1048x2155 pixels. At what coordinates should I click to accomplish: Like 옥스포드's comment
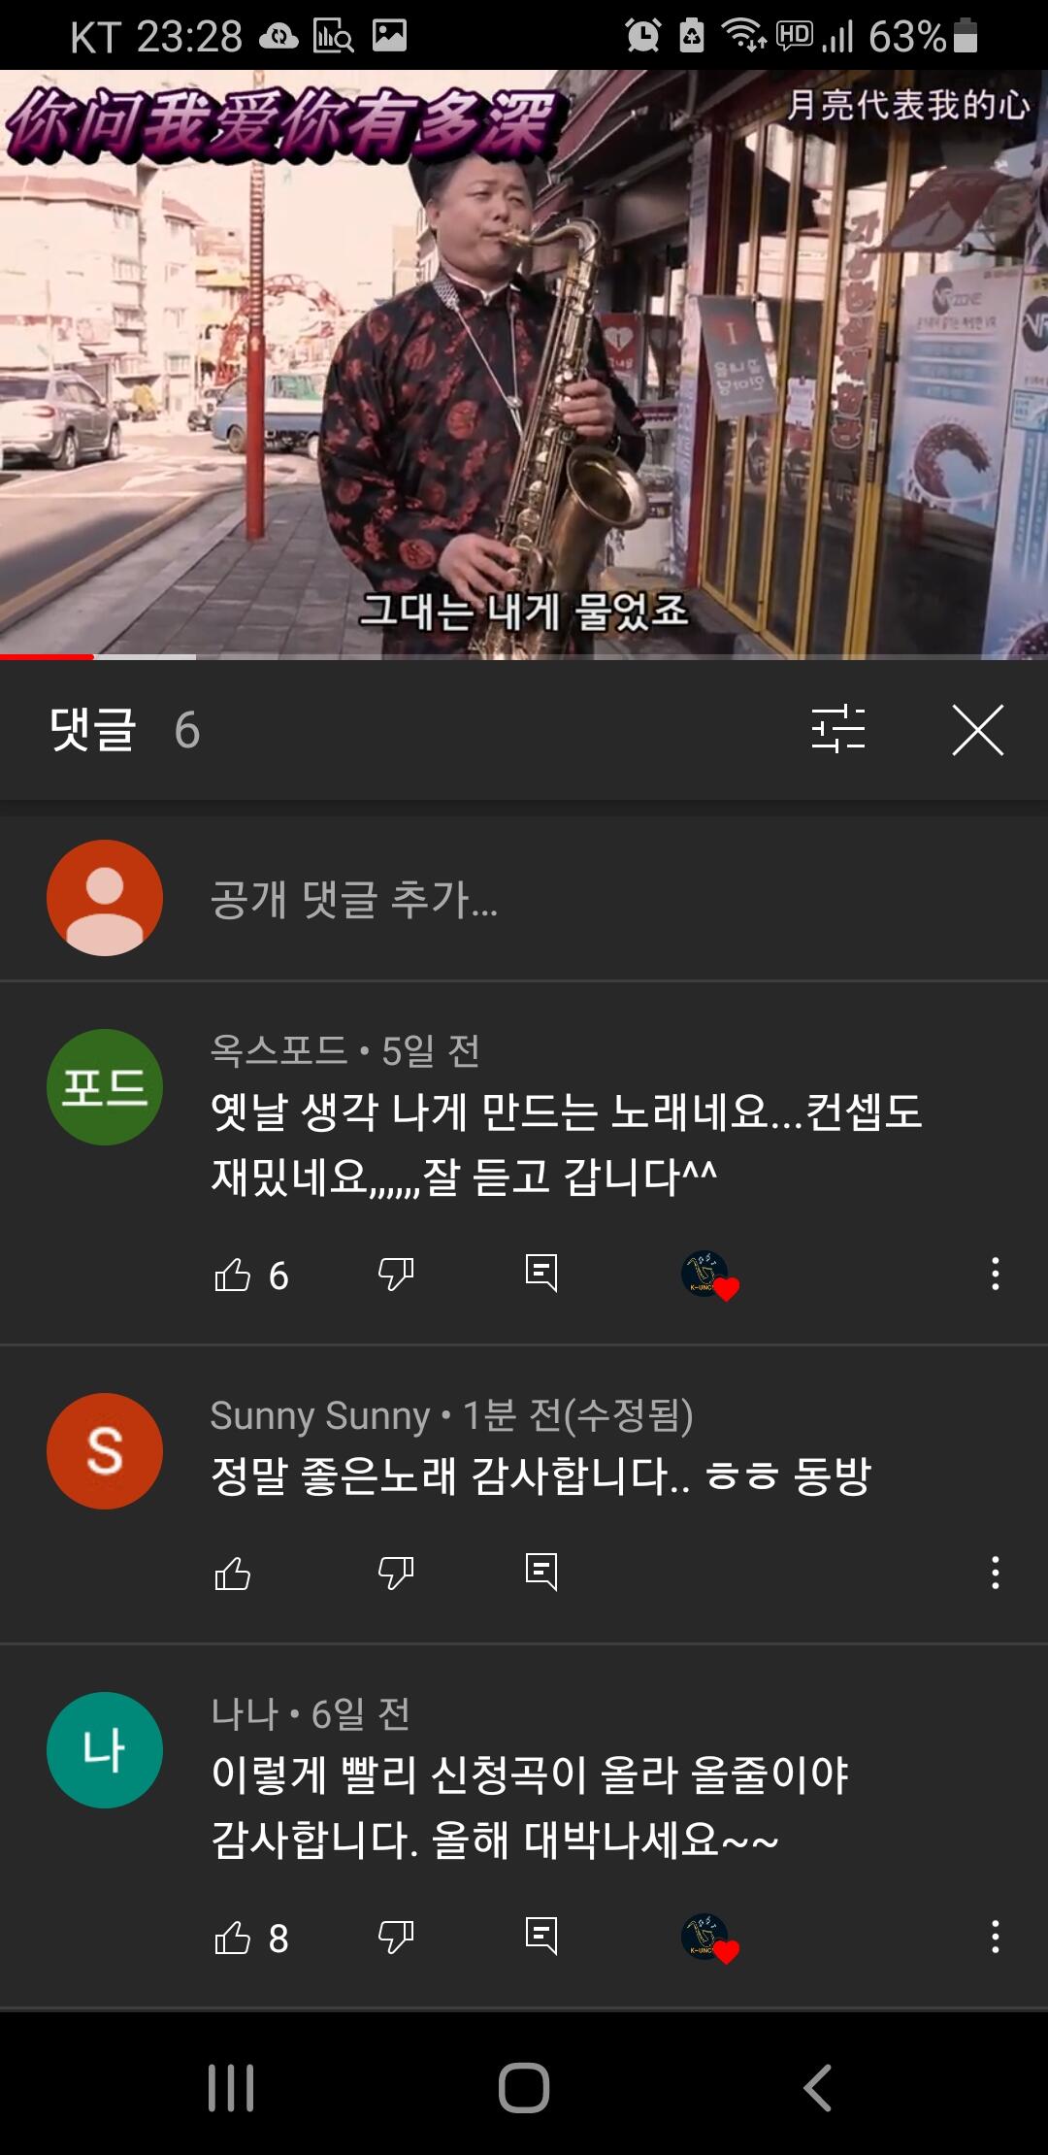[232, 1274]
